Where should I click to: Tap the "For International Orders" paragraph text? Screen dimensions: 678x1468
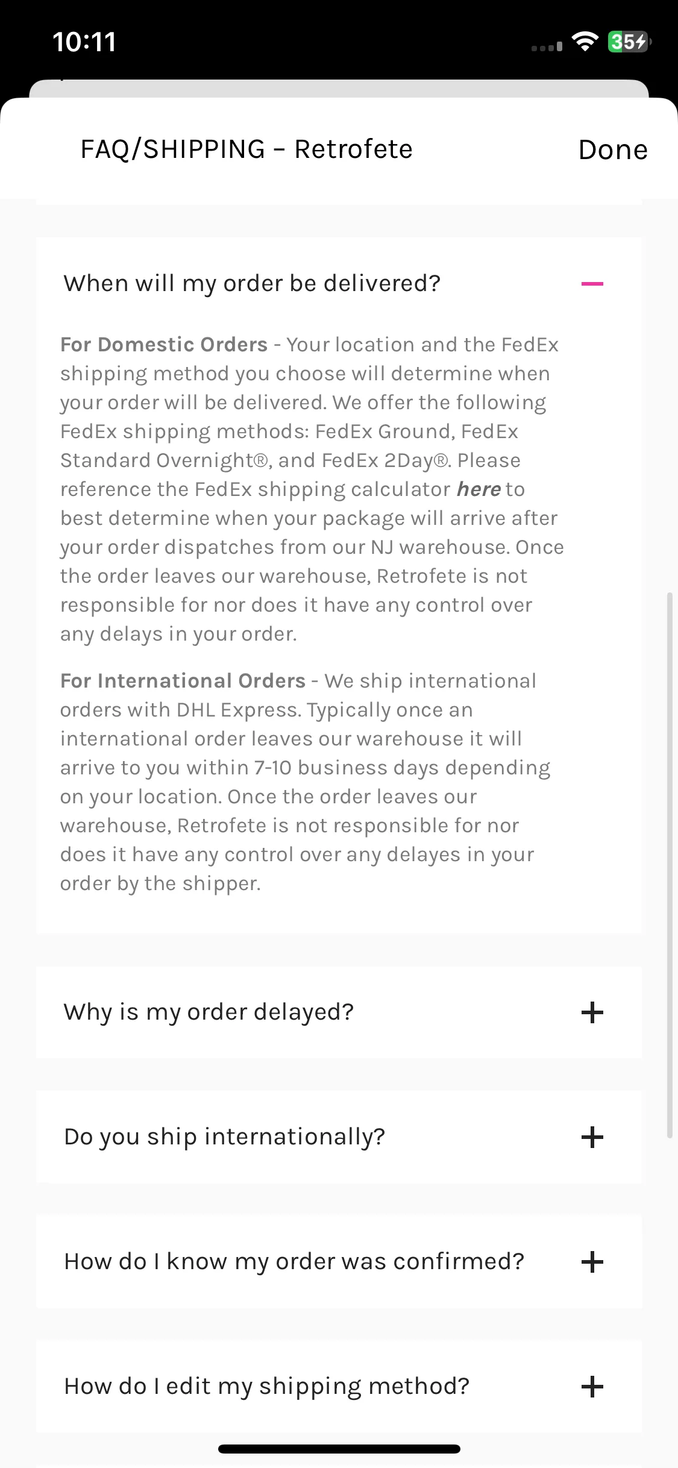(306, 782)
